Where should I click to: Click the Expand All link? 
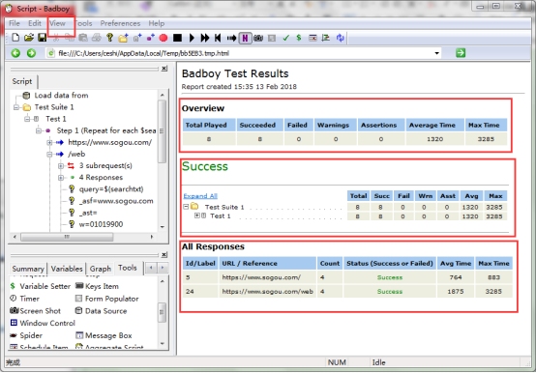pos(200,196)
